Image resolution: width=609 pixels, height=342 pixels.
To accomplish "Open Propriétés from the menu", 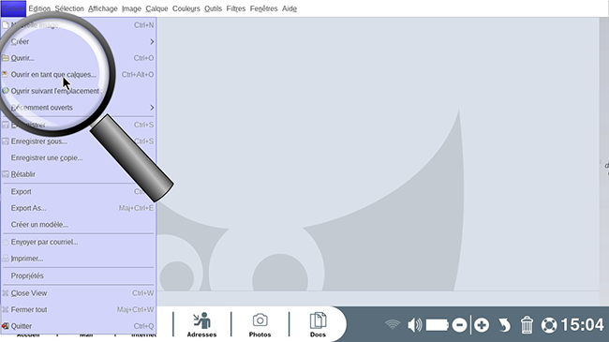I will [79, 275].
